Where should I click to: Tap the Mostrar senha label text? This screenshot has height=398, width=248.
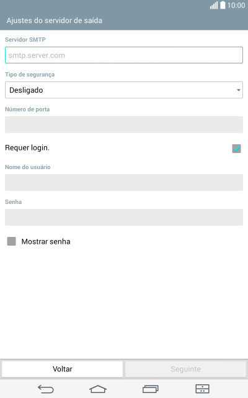tap(46, 241)
